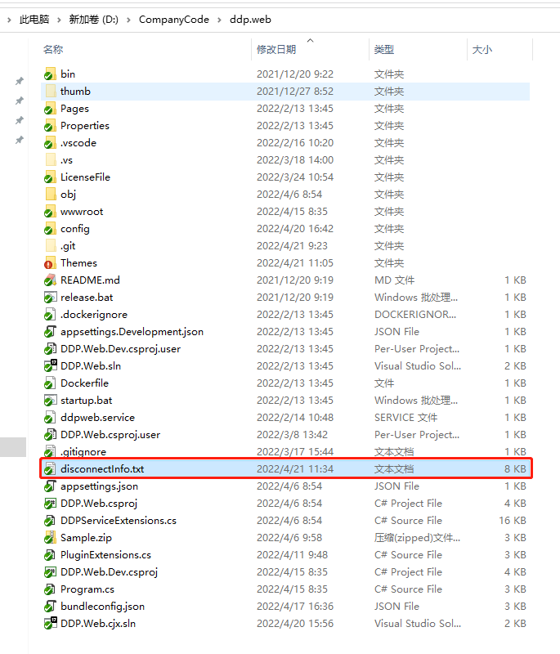560x654 pixels.
Task: Click the 大小 column header
Action: (482, 50)
